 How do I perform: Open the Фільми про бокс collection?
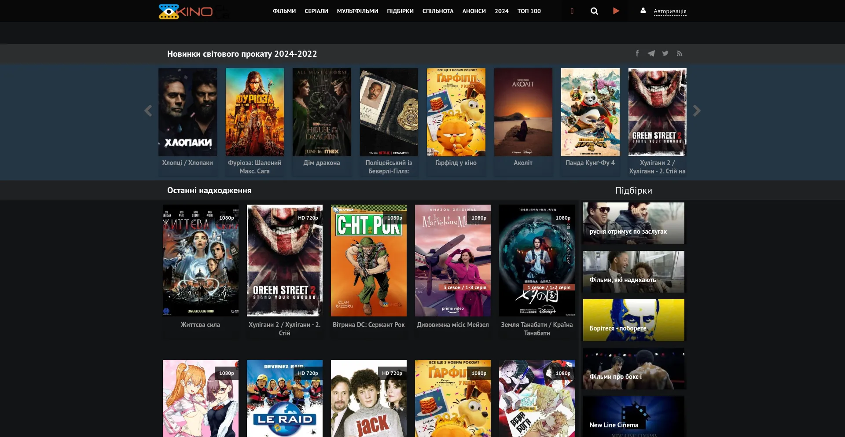tap(634, 368)
